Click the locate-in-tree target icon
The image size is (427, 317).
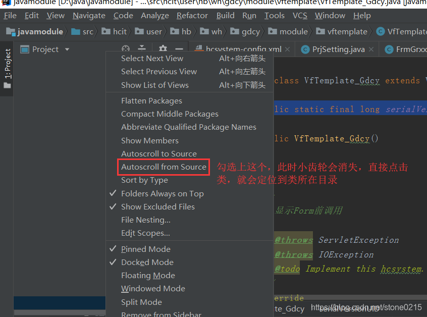pyautogui.click(x=126, y=49)
